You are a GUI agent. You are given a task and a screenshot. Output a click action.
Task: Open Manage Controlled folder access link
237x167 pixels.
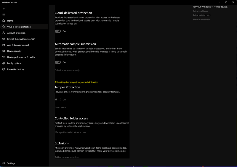click(70, 132)
